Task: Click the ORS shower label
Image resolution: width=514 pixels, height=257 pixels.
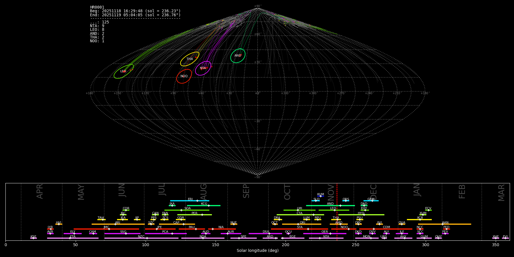Action: click(346, 199)
